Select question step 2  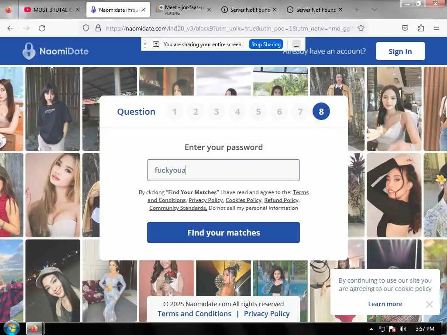point(195,111)
